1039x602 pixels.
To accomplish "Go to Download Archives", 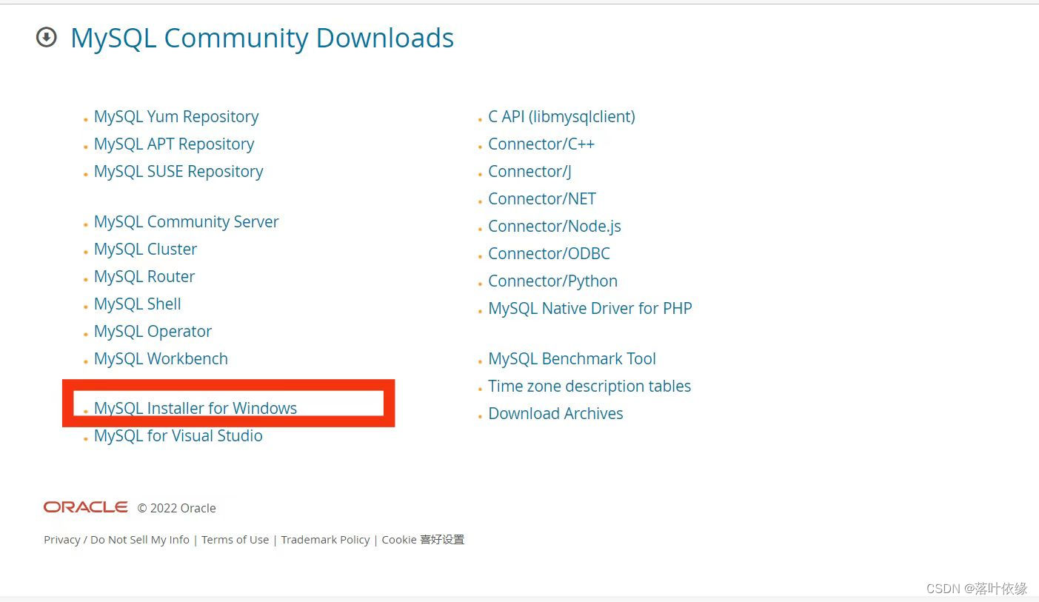I will tap(555, 414).
